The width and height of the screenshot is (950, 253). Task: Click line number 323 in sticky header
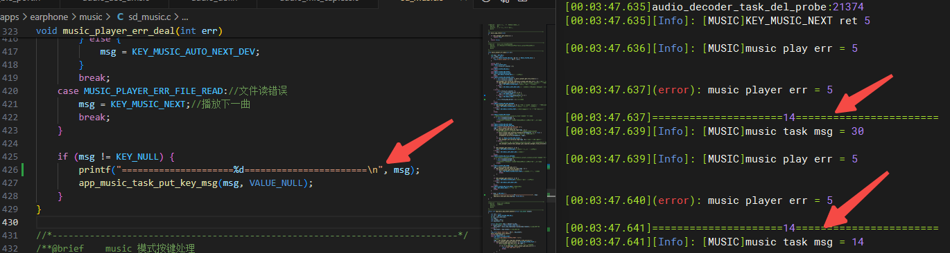pyautogui.click(x=11, y=32)
